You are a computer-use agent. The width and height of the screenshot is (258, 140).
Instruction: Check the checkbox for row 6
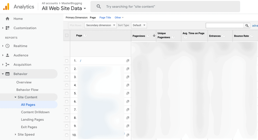point(67,101)
